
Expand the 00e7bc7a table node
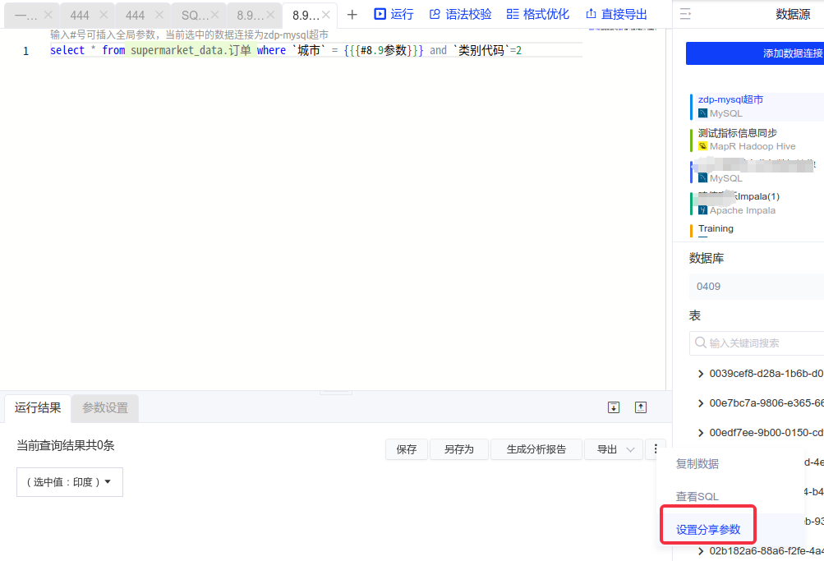tap(701, 403)
